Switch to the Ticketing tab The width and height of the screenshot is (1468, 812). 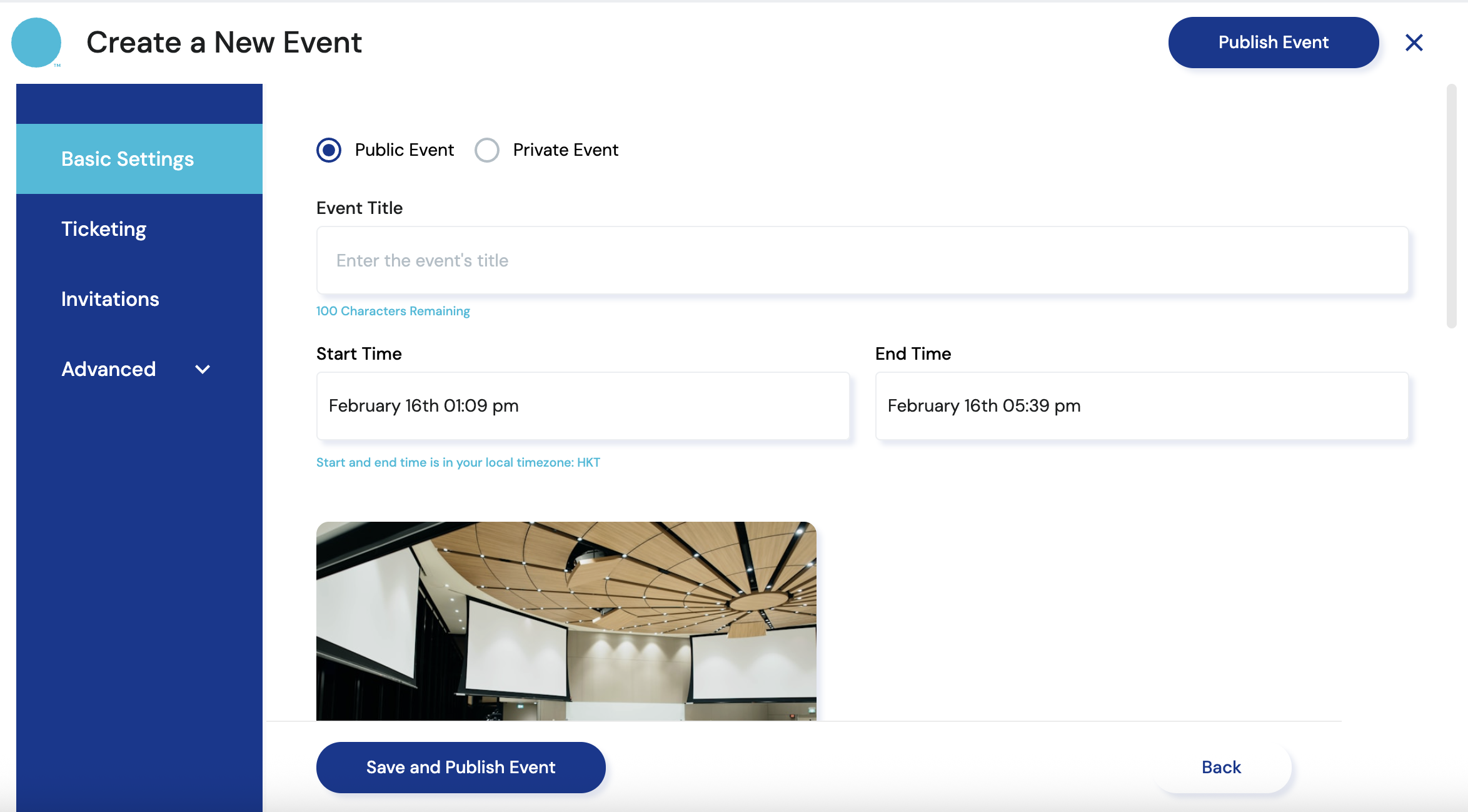click(104, 229)
